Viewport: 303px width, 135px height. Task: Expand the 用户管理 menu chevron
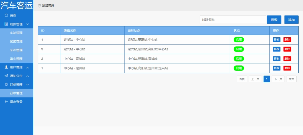(x=28, y=67)
